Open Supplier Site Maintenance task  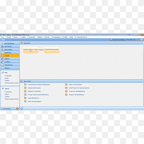pyautogui.click(x=76, y=95)
